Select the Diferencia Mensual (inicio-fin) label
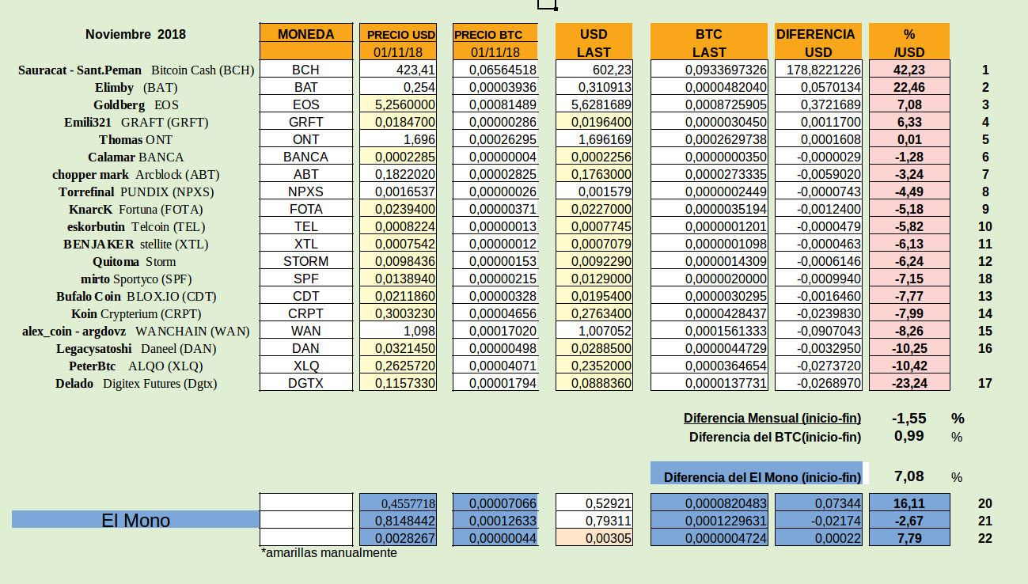 click(772, 418)
